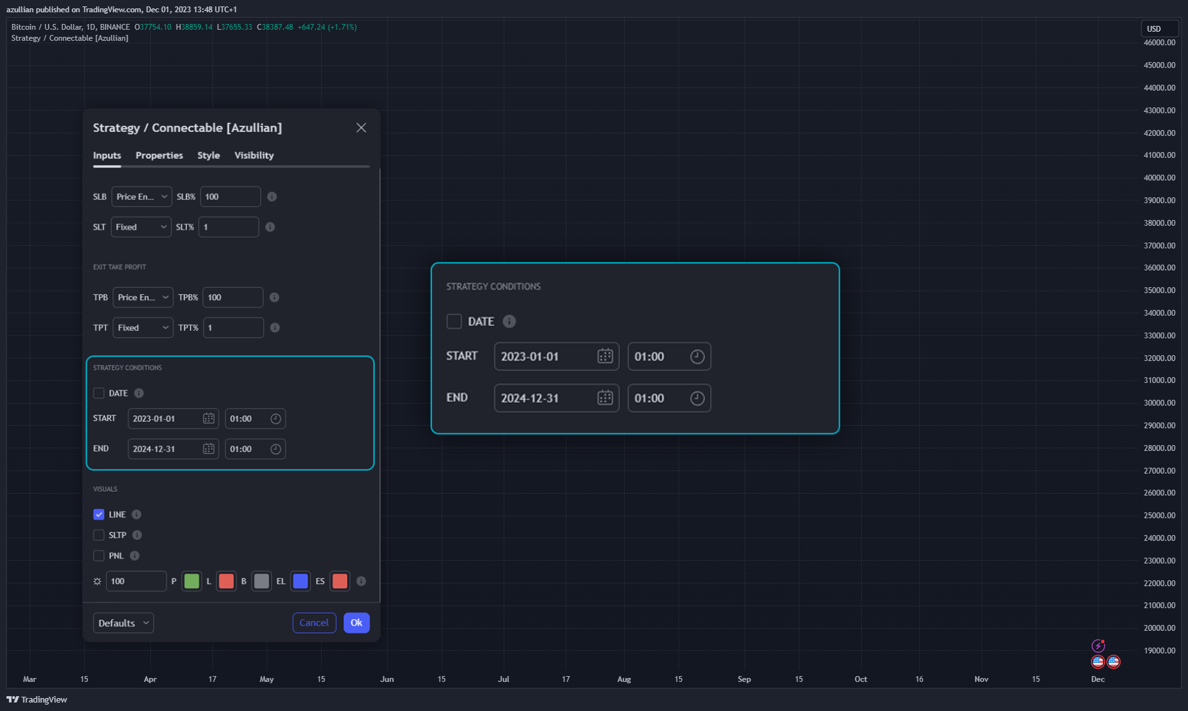The height and width of the screenshot is (711, 1188).
Task: Show info for LINE visual option
Action: [x=137, y=515]
